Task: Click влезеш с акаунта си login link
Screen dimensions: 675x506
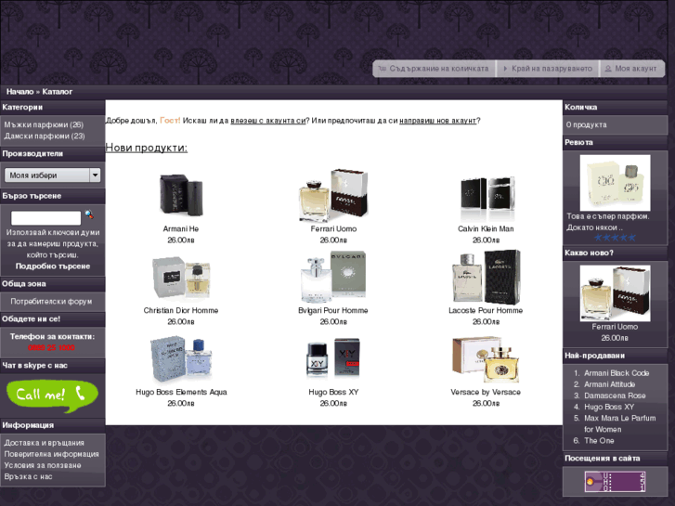Action: [x=267, y=121]
